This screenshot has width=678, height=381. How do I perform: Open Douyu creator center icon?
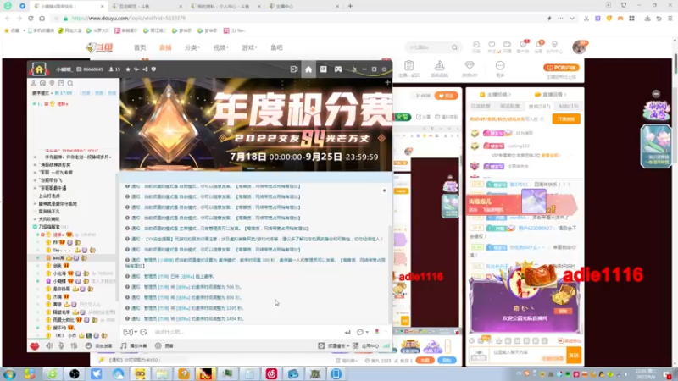pyautogui.click(x=554, y=47)
